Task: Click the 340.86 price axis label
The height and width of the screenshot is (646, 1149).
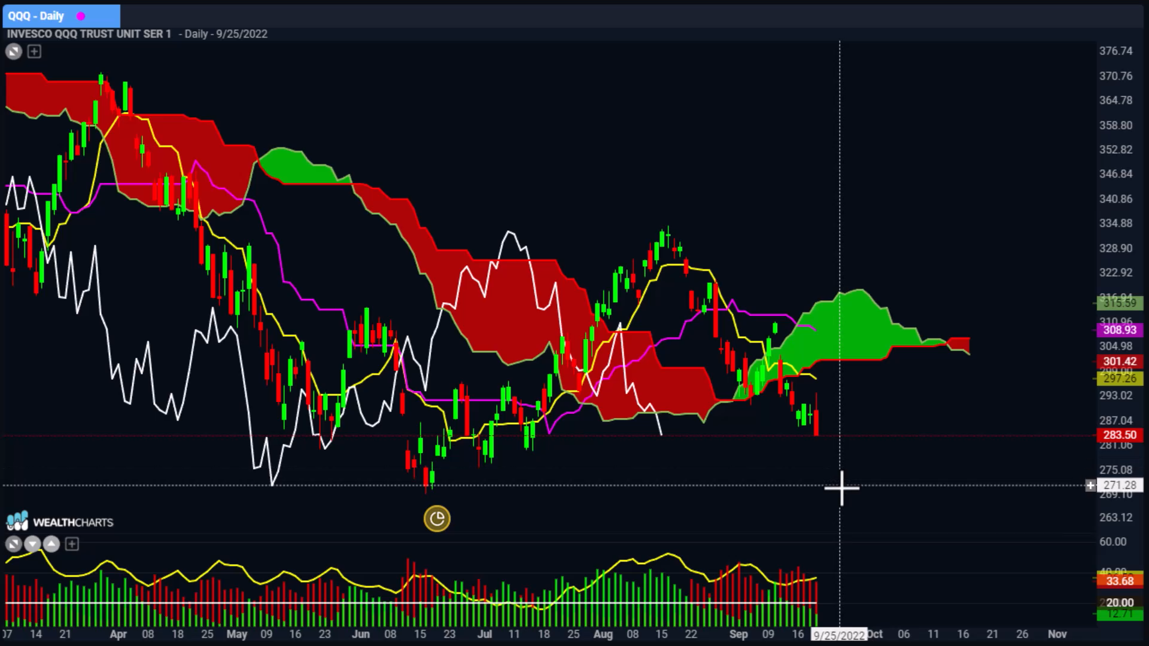Action: (1116, 199)
